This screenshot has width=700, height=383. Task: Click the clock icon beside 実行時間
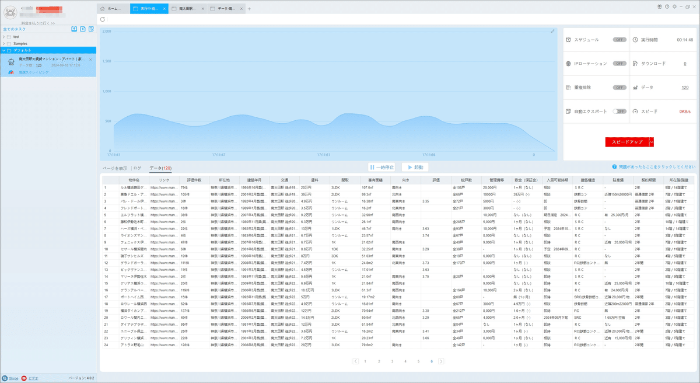[635, 40]
